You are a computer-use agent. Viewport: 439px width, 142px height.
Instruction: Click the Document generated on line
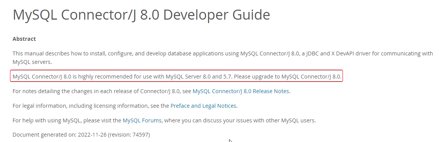[x=81, y=135]
